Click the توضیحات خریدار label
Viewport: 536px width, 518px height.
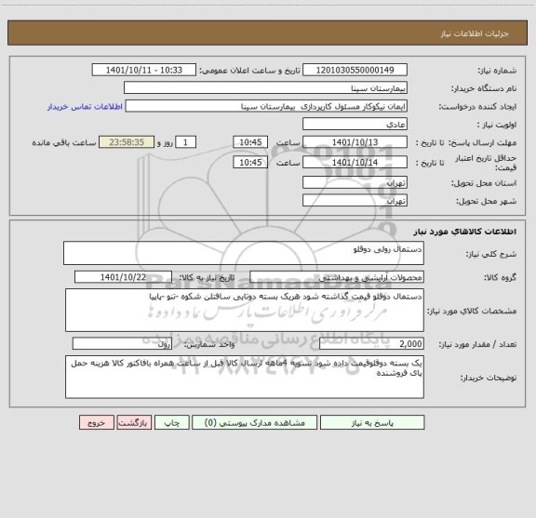(489, 378)
